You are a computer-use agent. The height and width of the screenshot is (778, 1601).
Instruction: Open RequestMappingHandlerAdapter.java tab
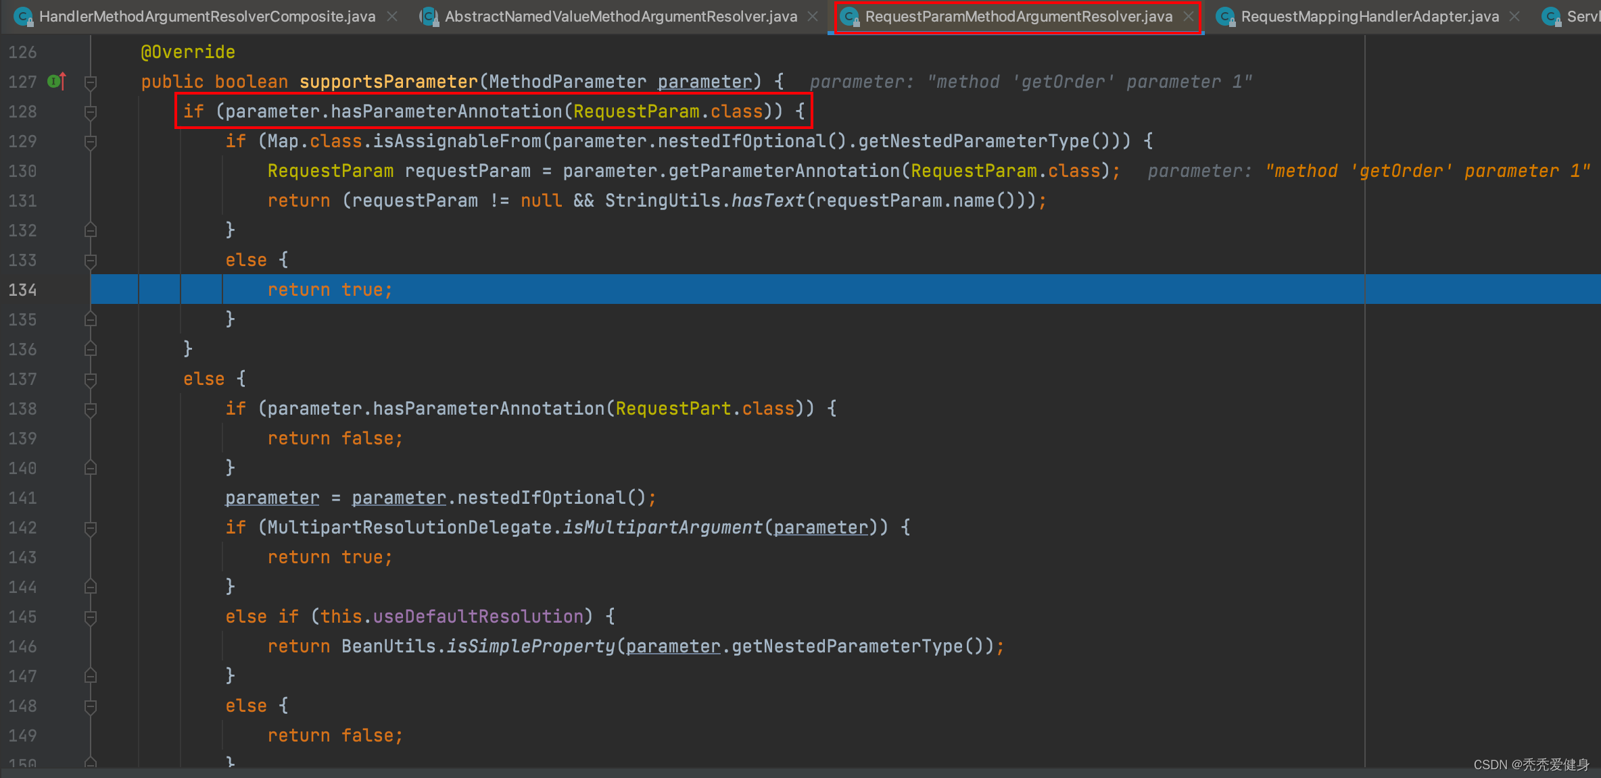coord(1370,16)
